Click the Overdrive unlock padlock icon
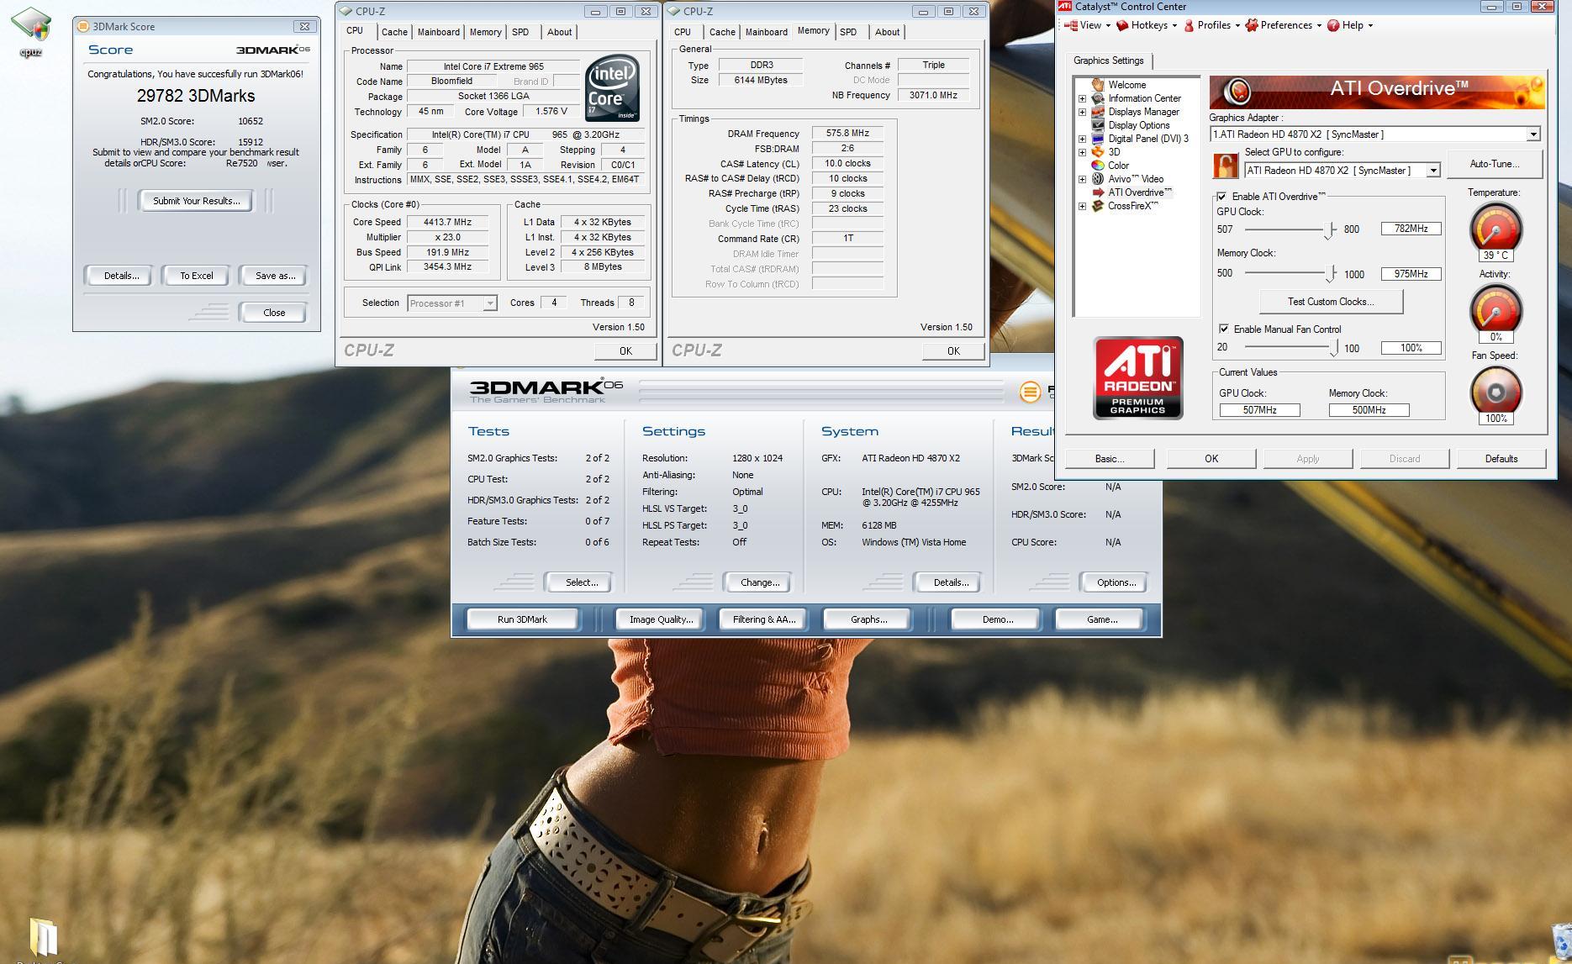The height and width of the screenshot is (964, 1572). (x=1226, y=165)
